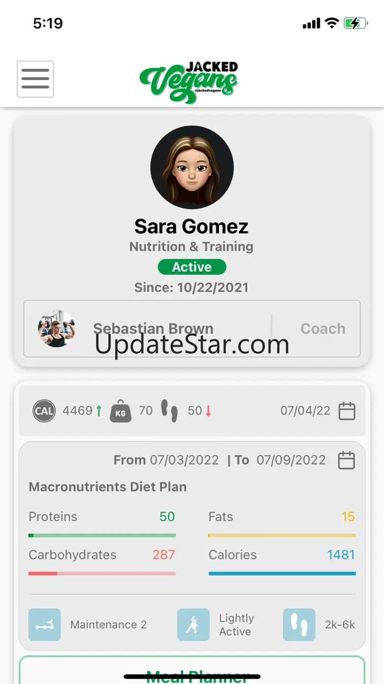Open the calendar next to 07/04/22
384x684 pixels.
tap(347, 411)
